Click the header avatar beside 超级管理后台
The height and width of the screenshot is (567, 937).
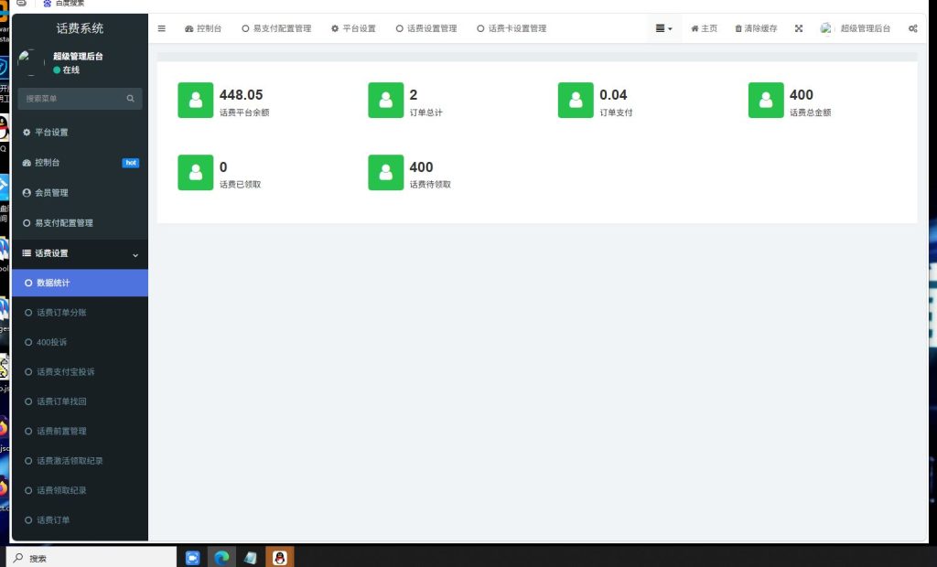[826, 28]
